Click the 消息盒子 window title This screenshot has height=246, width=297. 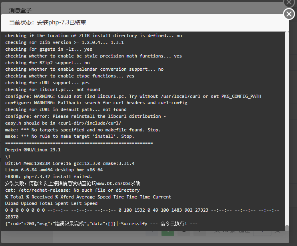(x=20, y=10)
